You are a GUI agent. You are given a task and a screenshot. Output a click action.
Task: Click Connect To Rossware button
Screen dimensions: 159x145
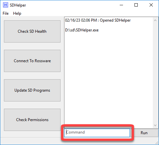click(x=32, y=61)
